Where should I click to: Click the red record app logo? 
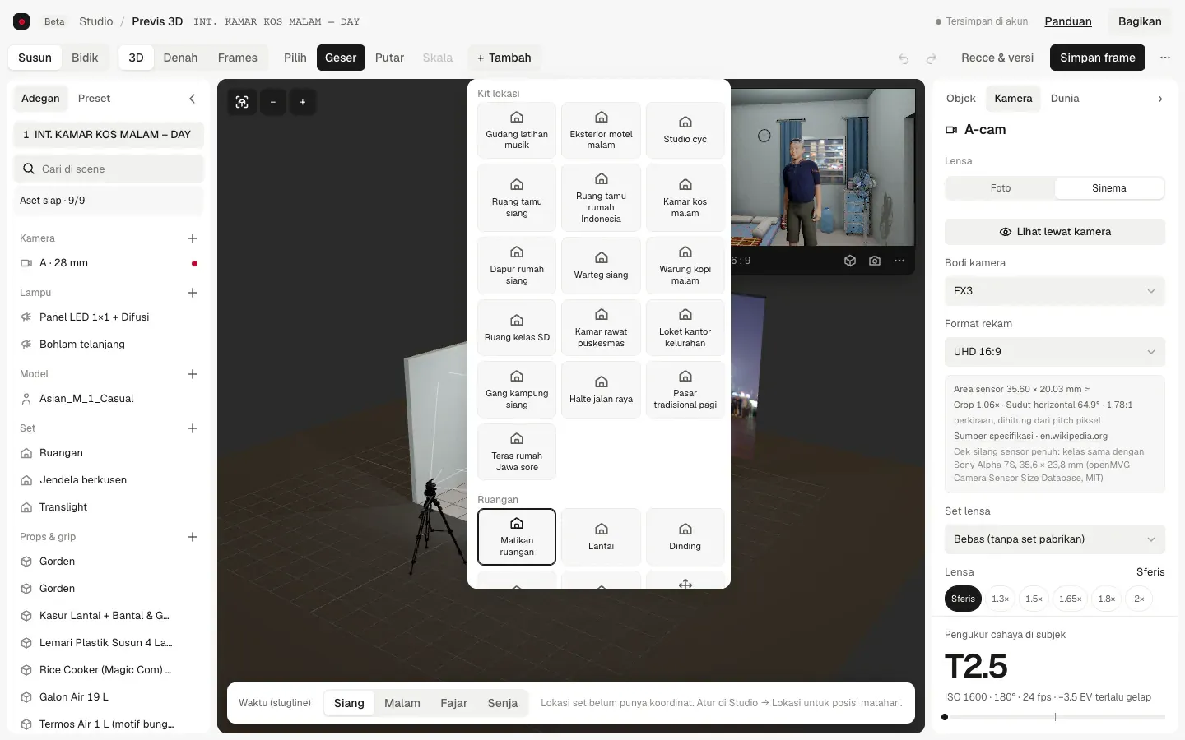coord(22,21)
